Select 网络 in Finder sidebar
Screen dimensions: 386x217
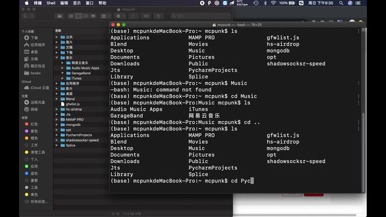coord(31,109)
